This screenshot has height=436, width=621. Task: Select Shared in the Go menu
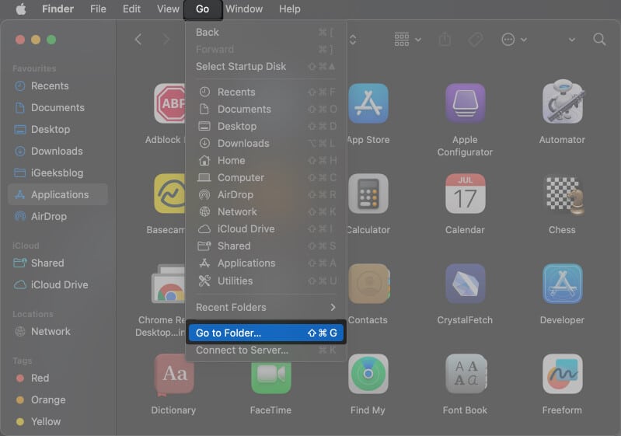click(x=266, y=246)
